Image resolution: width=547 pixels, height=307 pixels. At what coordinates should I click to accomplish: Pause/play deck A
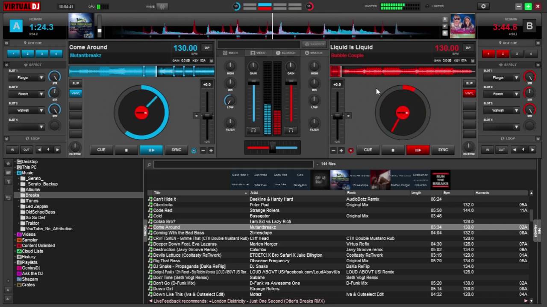151,150
